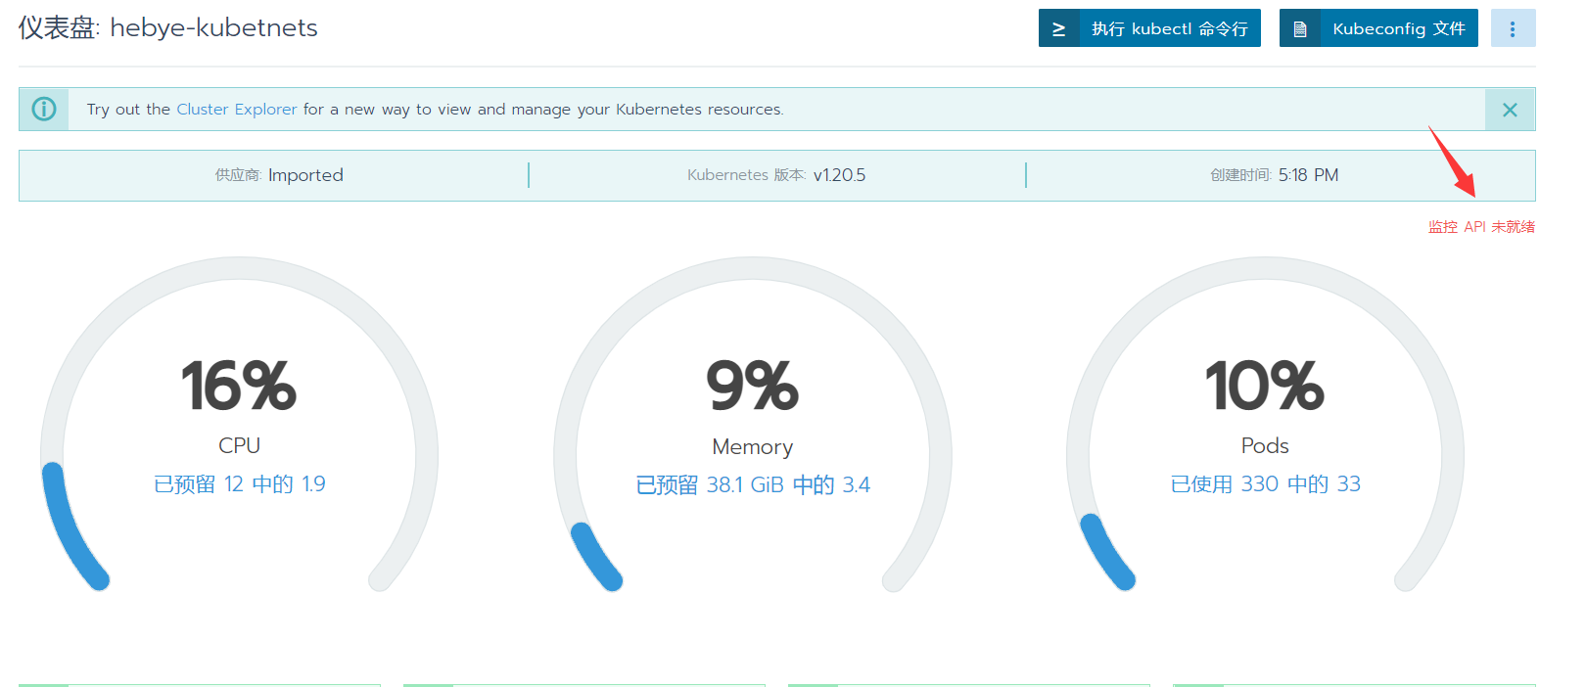Viewport: 1586px width, 687px height.
Task: Click 已预留 38.1 GiB 中的 3.4 text
Action: [x=752, y=484]
